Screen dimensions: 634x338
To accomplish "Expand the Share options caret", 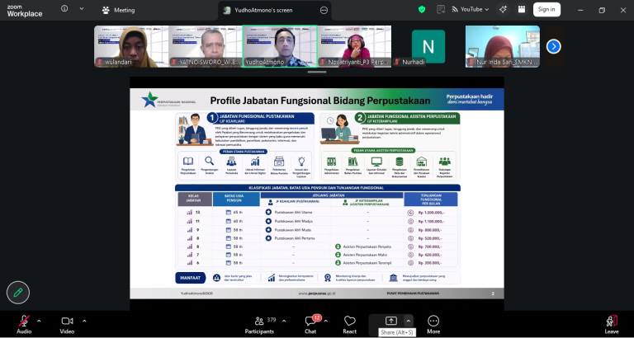I will pos(409,321).
